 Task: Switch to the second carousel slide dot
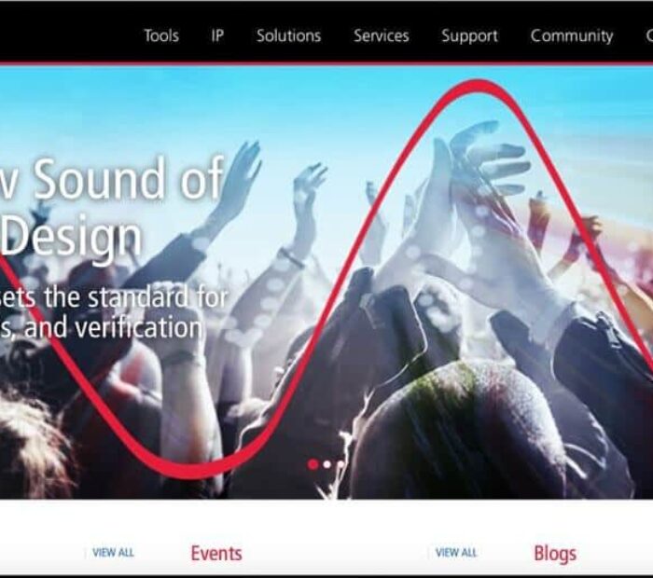point(327,464)
